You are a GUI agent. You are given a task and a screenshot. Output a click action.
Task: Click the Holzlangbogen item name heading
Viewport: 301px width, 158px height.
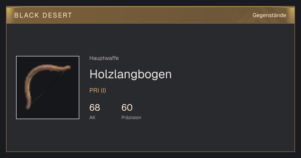coord(130,74)
